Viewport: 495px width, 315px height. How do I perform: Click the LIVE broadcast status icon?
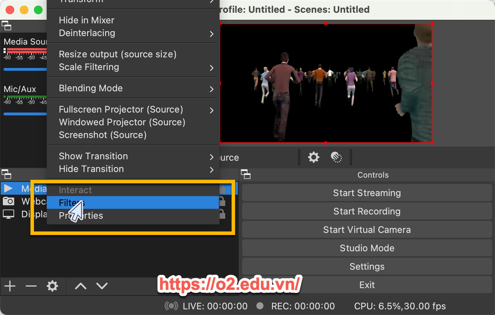click(171, 306)
